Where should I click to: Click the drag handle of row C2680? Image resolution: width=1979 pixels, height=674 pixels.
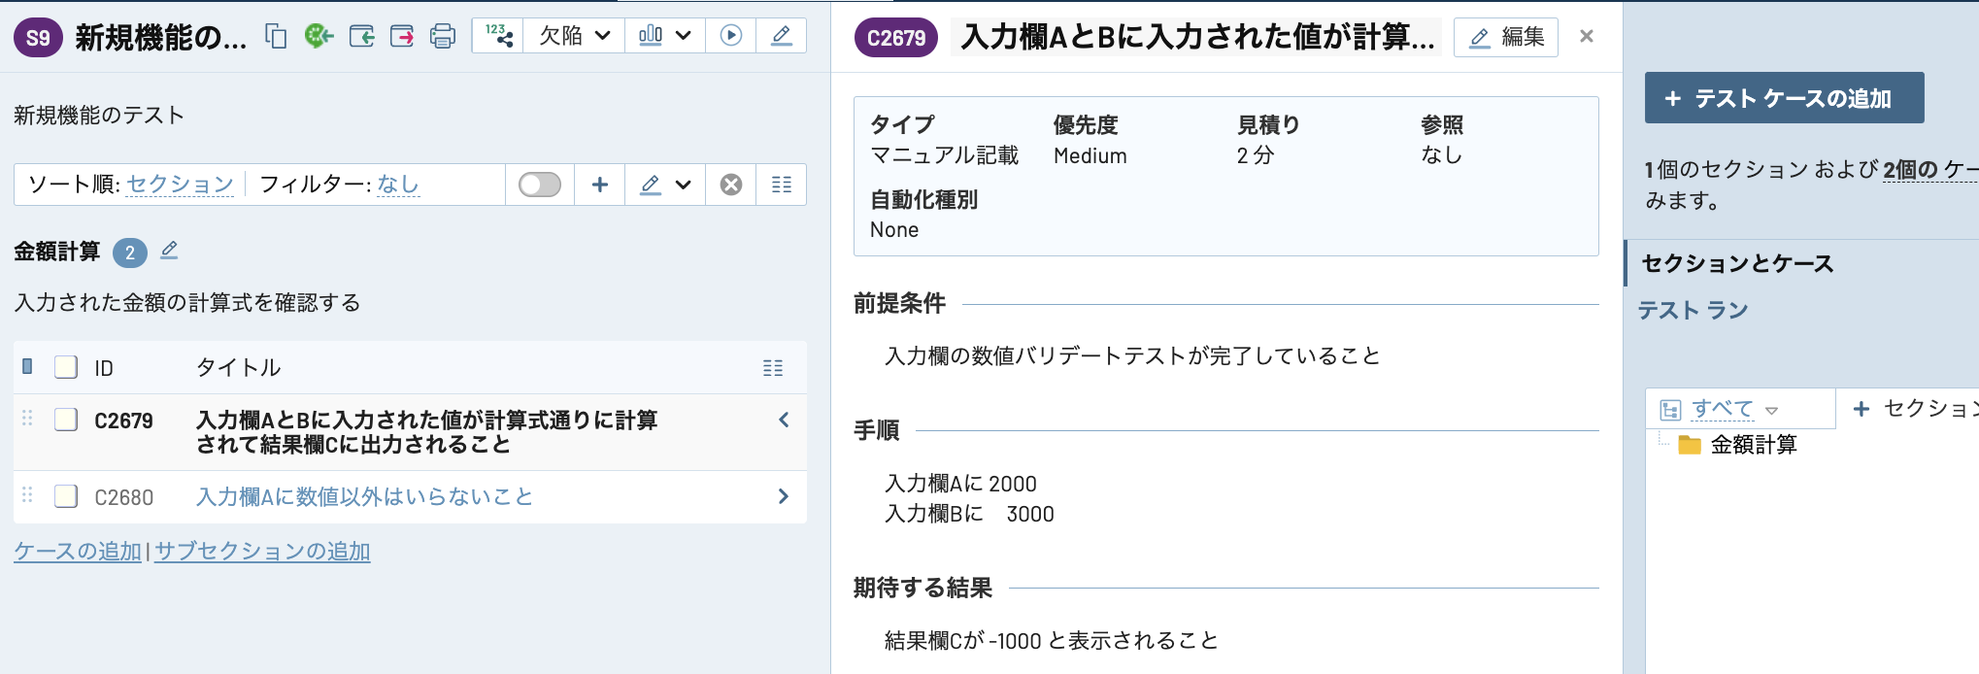(27, 495)
